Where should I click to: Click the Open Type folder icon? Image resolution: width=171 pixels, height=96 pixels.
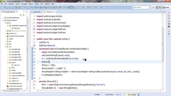pos(60,7)
